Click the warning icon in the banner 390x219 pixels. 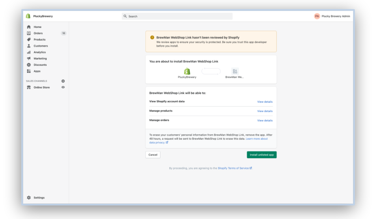[x=152, y=37]
